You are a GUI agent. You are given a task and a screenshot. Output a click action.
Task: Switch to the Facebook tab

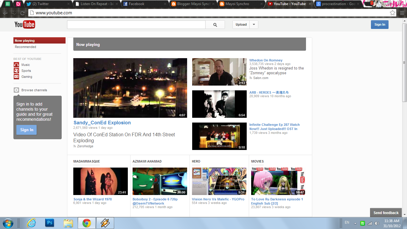click(145, 4)
